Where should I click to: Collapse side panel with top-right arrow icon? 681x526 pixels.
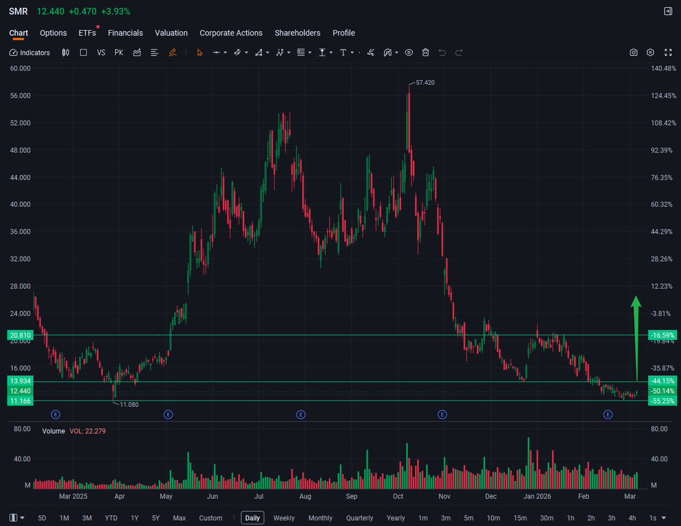point(668,11)
